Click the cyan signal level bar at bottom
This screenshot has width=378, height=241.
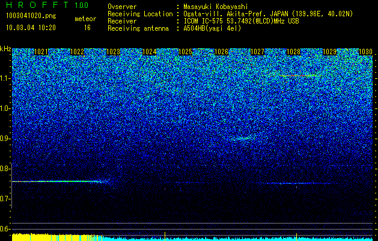click(x=237, y=239)
